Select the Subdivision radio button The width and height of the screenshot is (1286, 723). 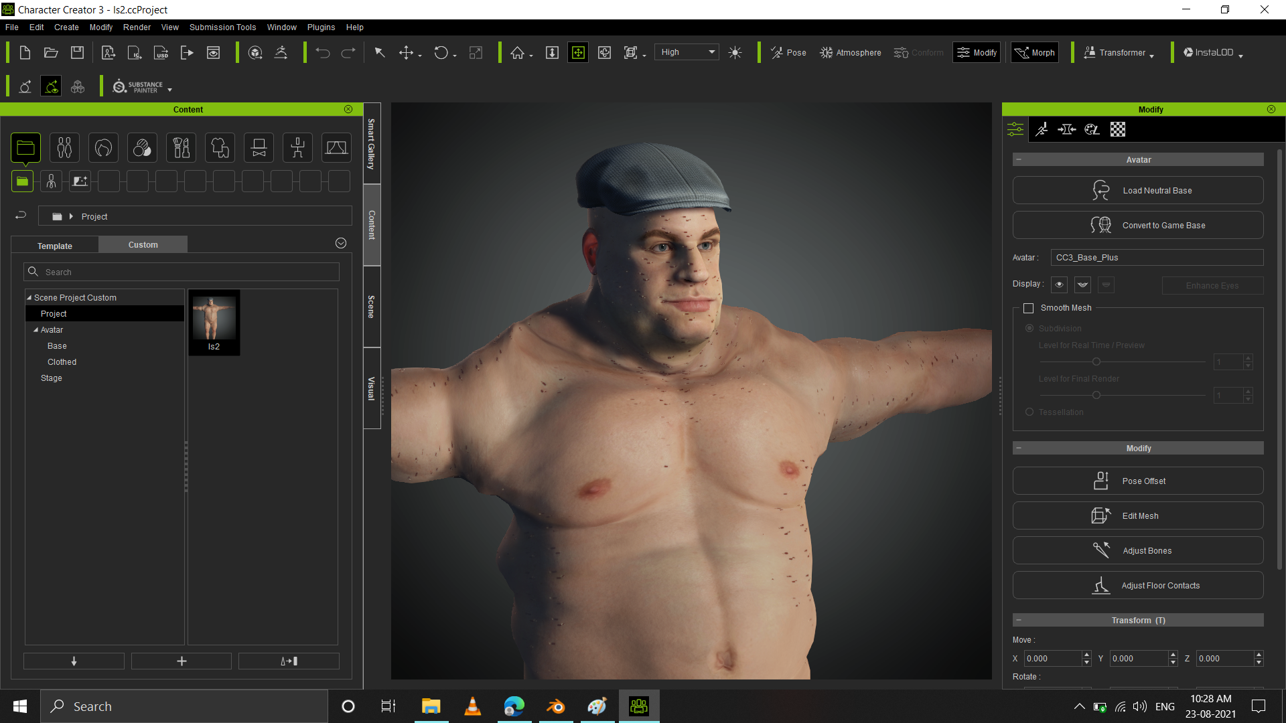point(1029,328)
